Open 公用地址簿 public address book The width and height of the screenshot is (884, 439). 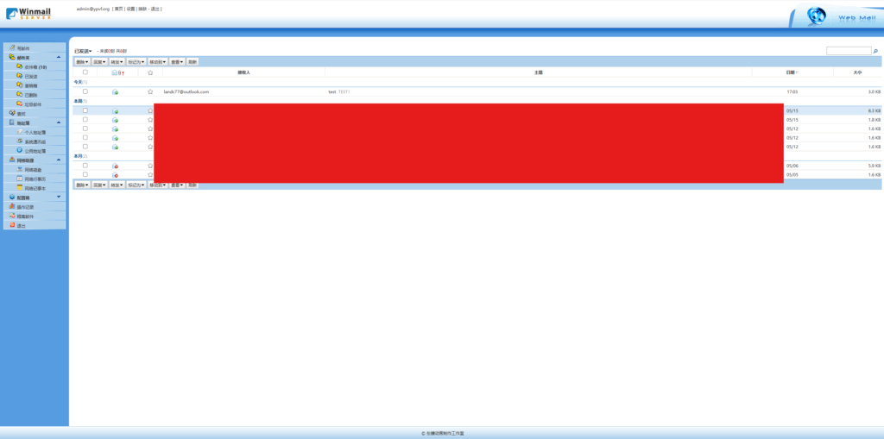pyautogui.click(x=35, y=151)
